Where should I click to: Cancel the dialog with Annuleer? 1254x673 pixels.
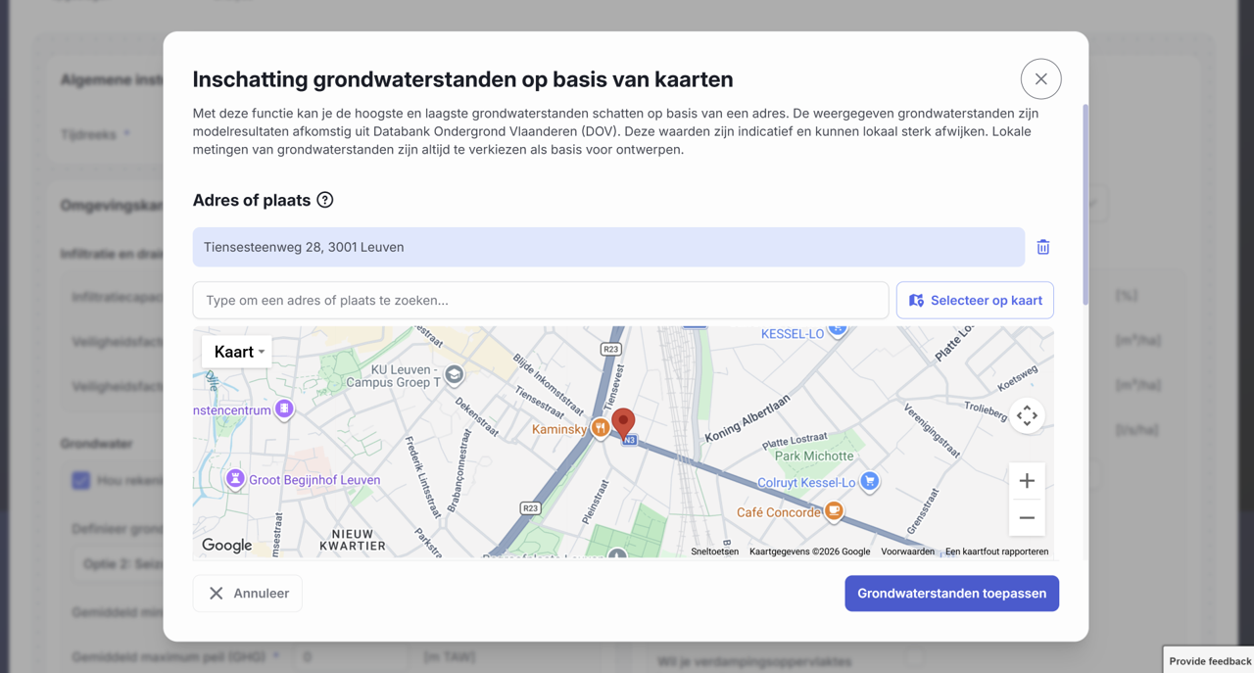click(x=248, y=594)
